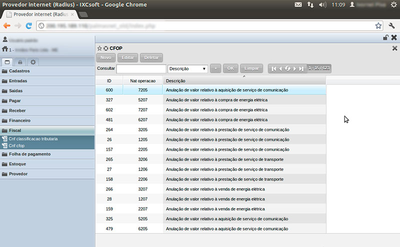The height and width of the screenshot is (247, 400).
Task: Open a new browser tab
Action: (x=83, y=14)
